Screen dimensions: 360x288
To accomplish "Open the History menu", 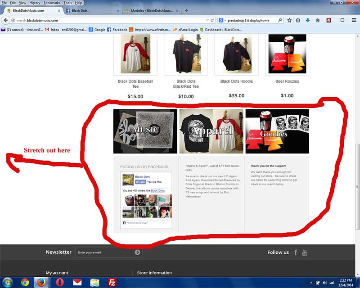I will click(x=35, y=3).
